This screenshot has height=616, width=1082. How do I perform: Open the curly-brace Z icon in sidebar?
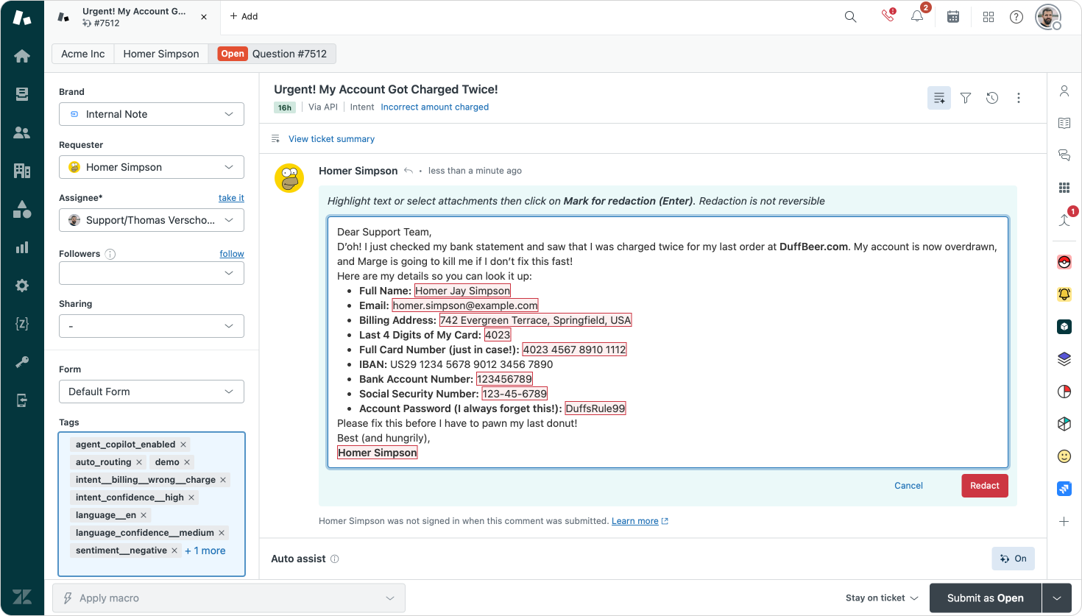22,324
